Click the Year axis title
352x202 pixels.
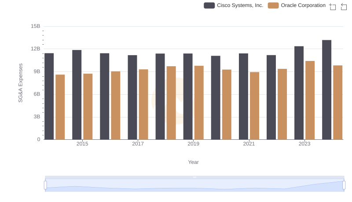[x=193, y=162]
